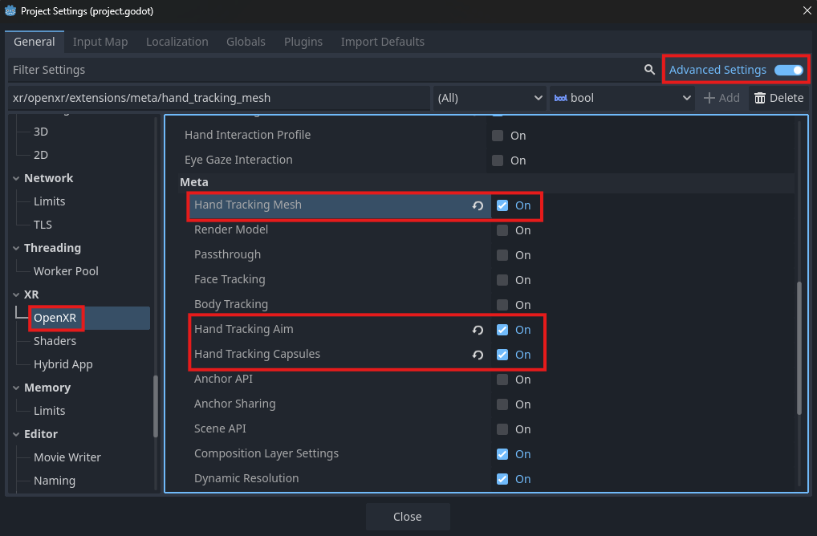Revert Hand Tracking Mesh to default

pos(478,205)
